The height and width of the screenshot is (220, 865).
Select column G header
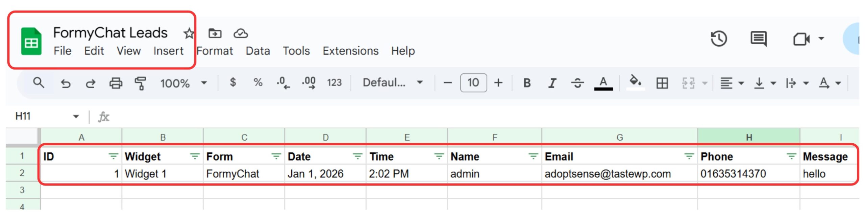(620, 137)
